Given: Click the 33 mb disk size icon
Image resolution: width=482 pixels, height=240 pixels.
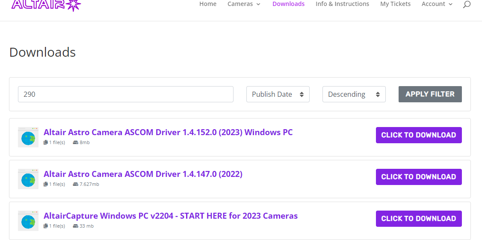Looking at the screenshot, I should (76, 226).
